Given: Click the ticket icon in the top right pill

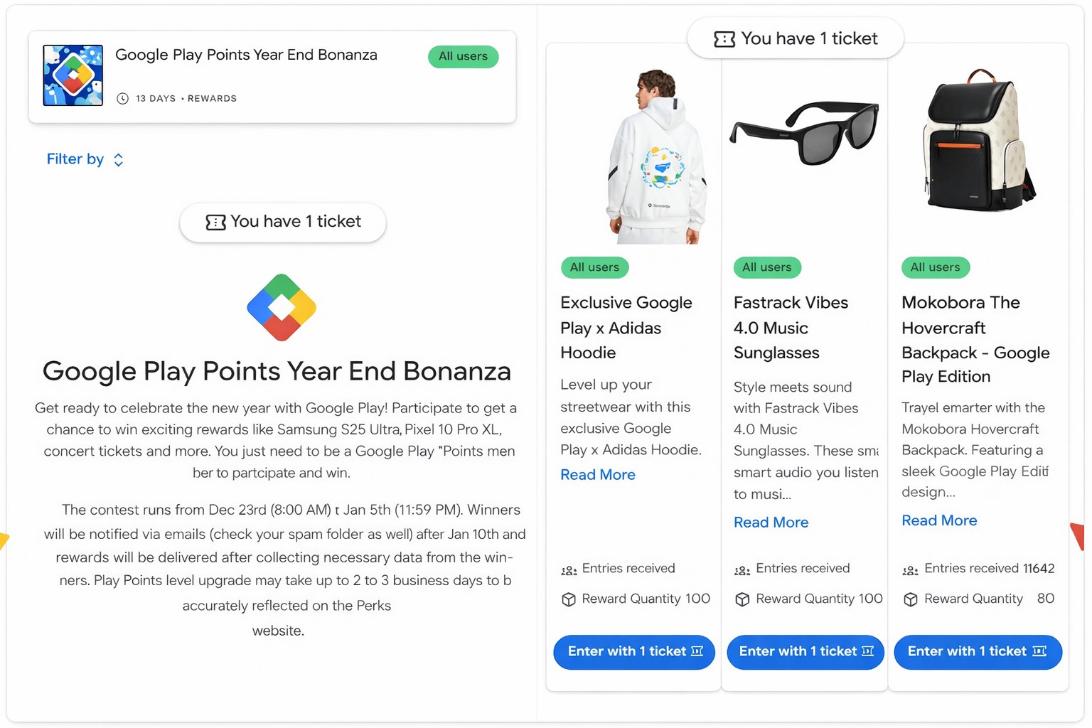Looking at the screenshot, I should click(724, 39).
